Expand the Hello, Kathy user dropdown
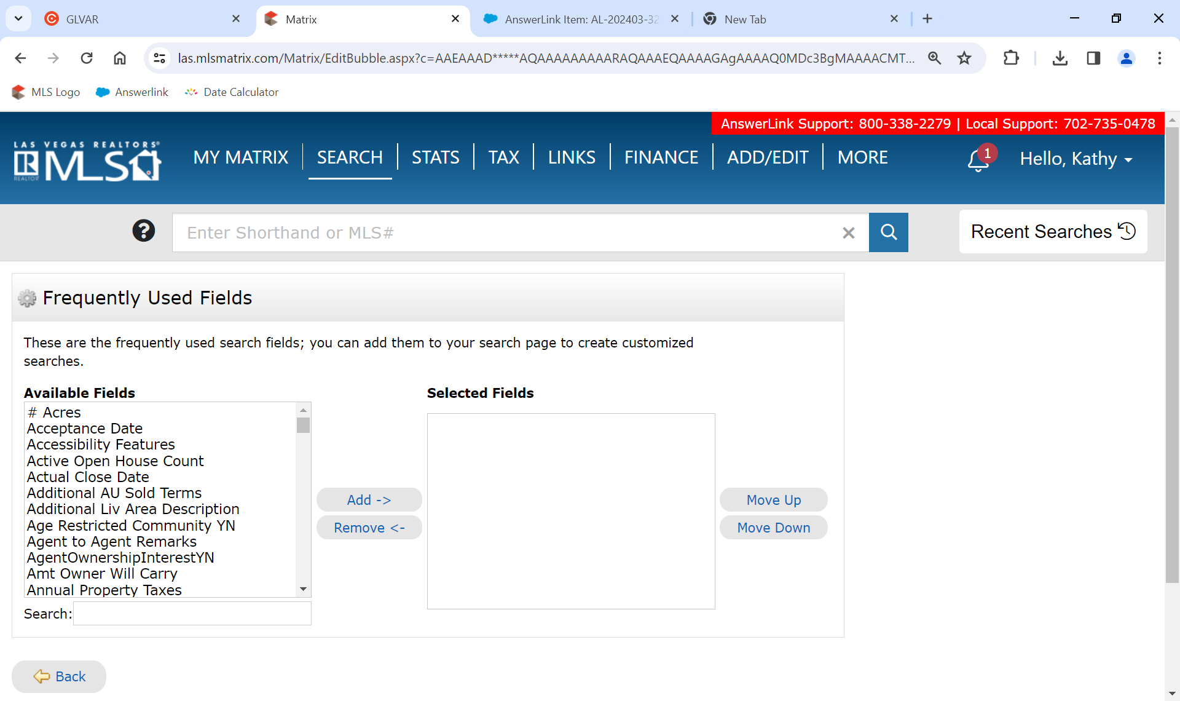This screenshot has height=701, width=1180. [1076, 159]
